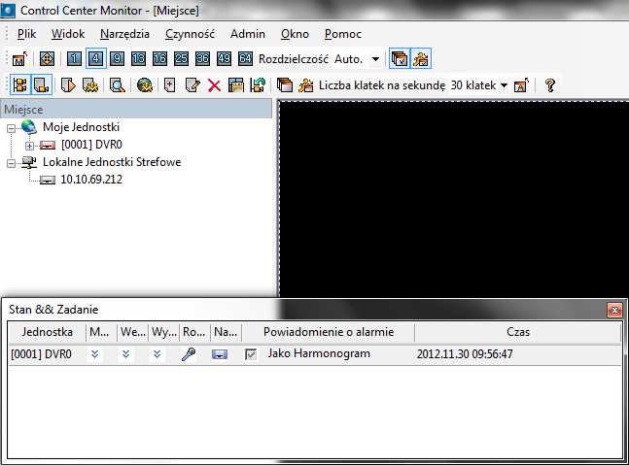629x465 pixels.
Task: Collapse the Moje Jednostki tree node
Action: tap(12, 128)
